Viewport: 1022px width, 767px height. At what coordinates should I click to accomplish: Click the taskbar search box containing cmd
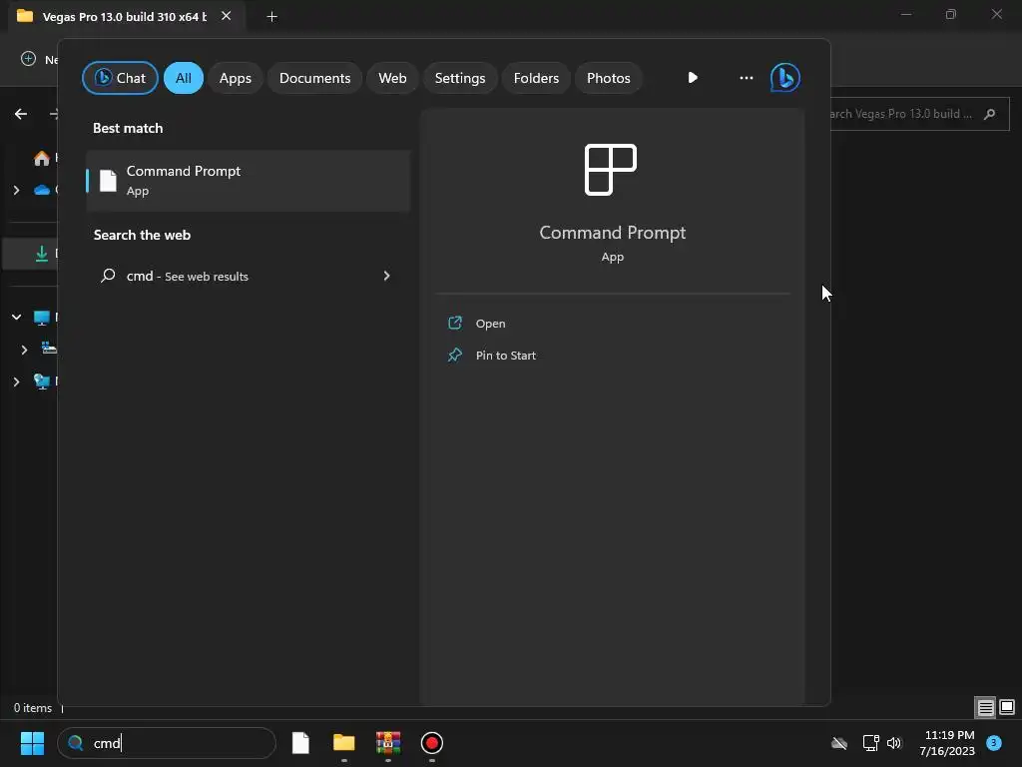[x=167, y=743]
